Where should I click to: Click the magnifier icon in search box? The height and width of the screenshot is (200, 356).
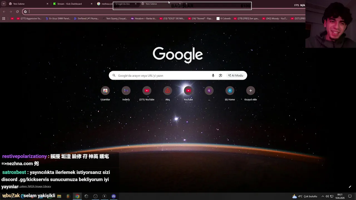tap(114, 76)
